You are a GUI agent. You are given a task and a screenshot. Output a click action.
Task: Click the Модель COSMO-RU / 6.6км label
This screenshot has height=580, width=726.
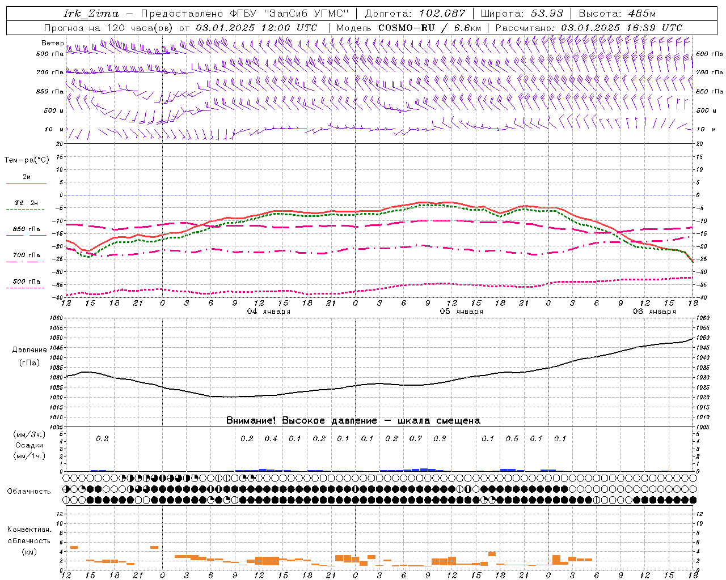pyautogui.click(x=409, y=28)
